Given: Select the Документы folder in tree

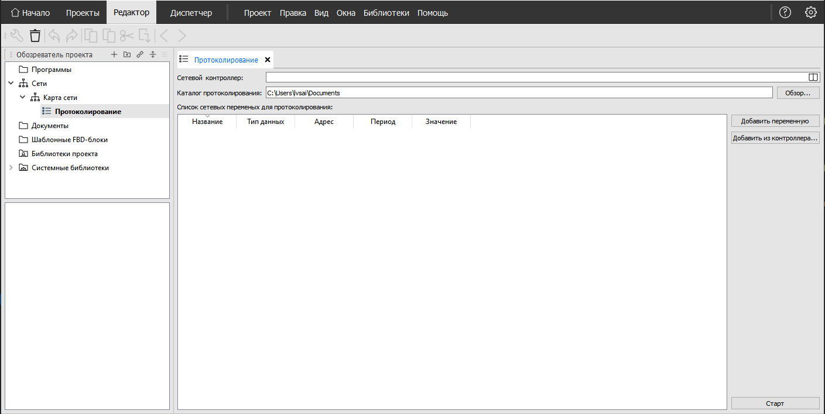Looking at the screenshot, I should (50, 126).
